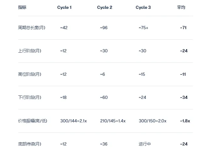Click the 进行中 cell in Cycle 3
The width and height of the screenshot is (219, 155).
[145, 144]
